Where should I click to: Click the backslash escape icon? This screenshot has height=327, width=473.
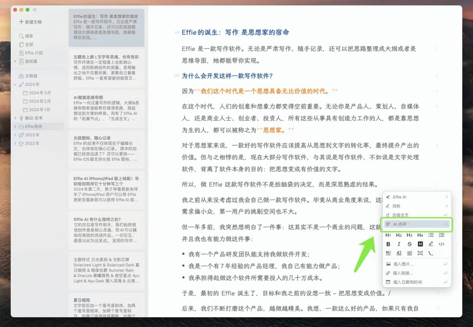(431, 253)
